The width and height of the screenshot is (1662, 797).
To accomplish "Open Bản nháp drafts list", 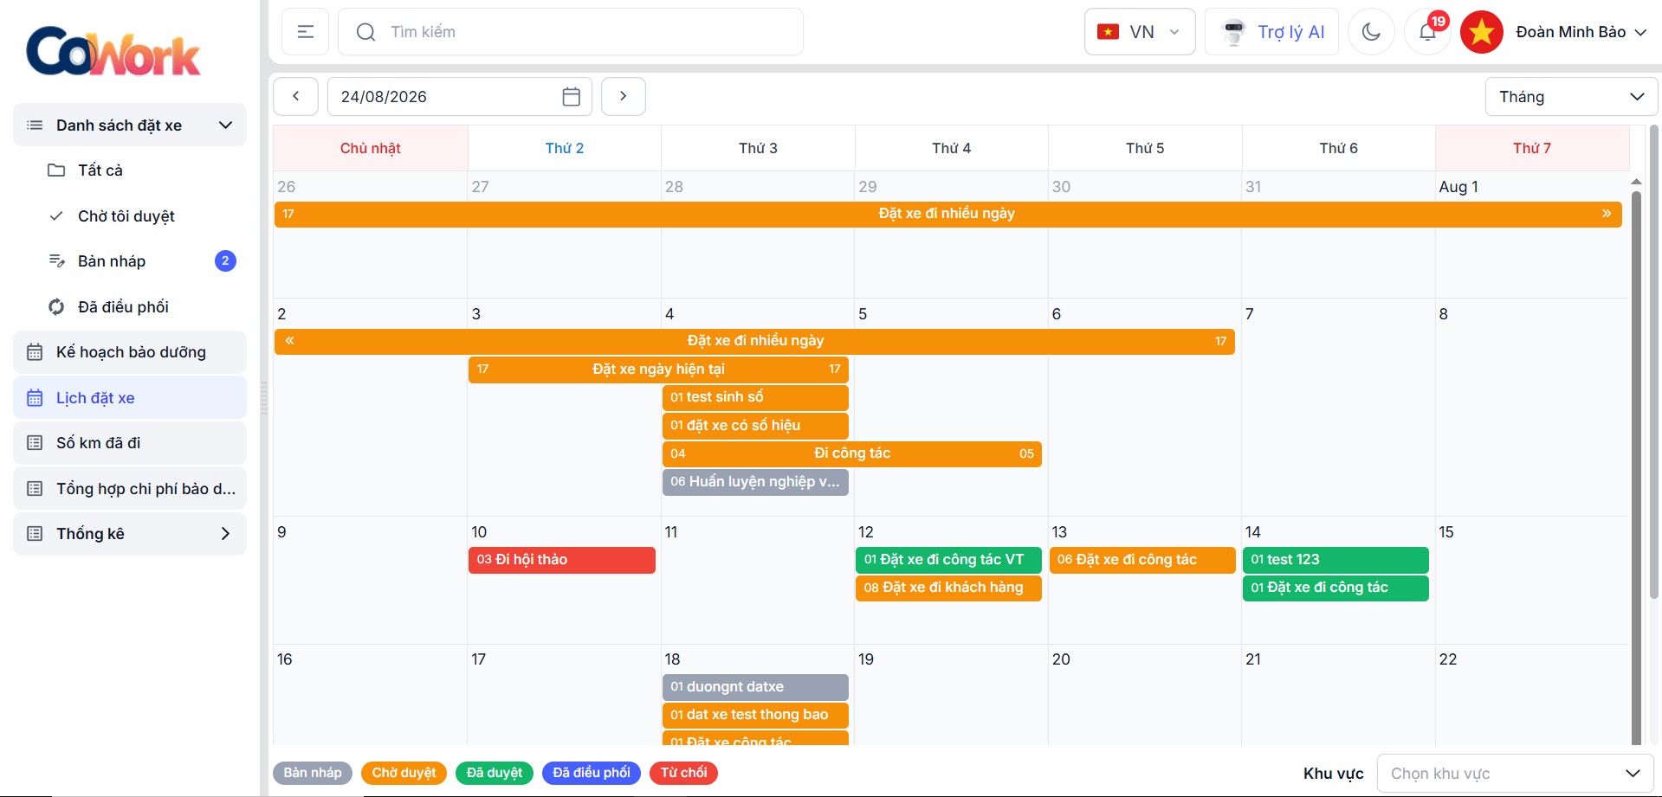I will [x=130, y=261].
